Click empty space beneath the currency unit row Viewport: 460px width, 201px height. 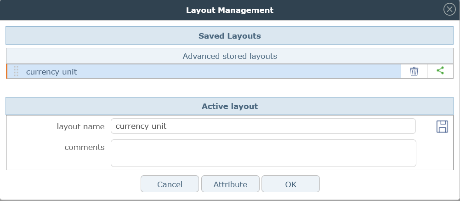[x=230, y=87]
